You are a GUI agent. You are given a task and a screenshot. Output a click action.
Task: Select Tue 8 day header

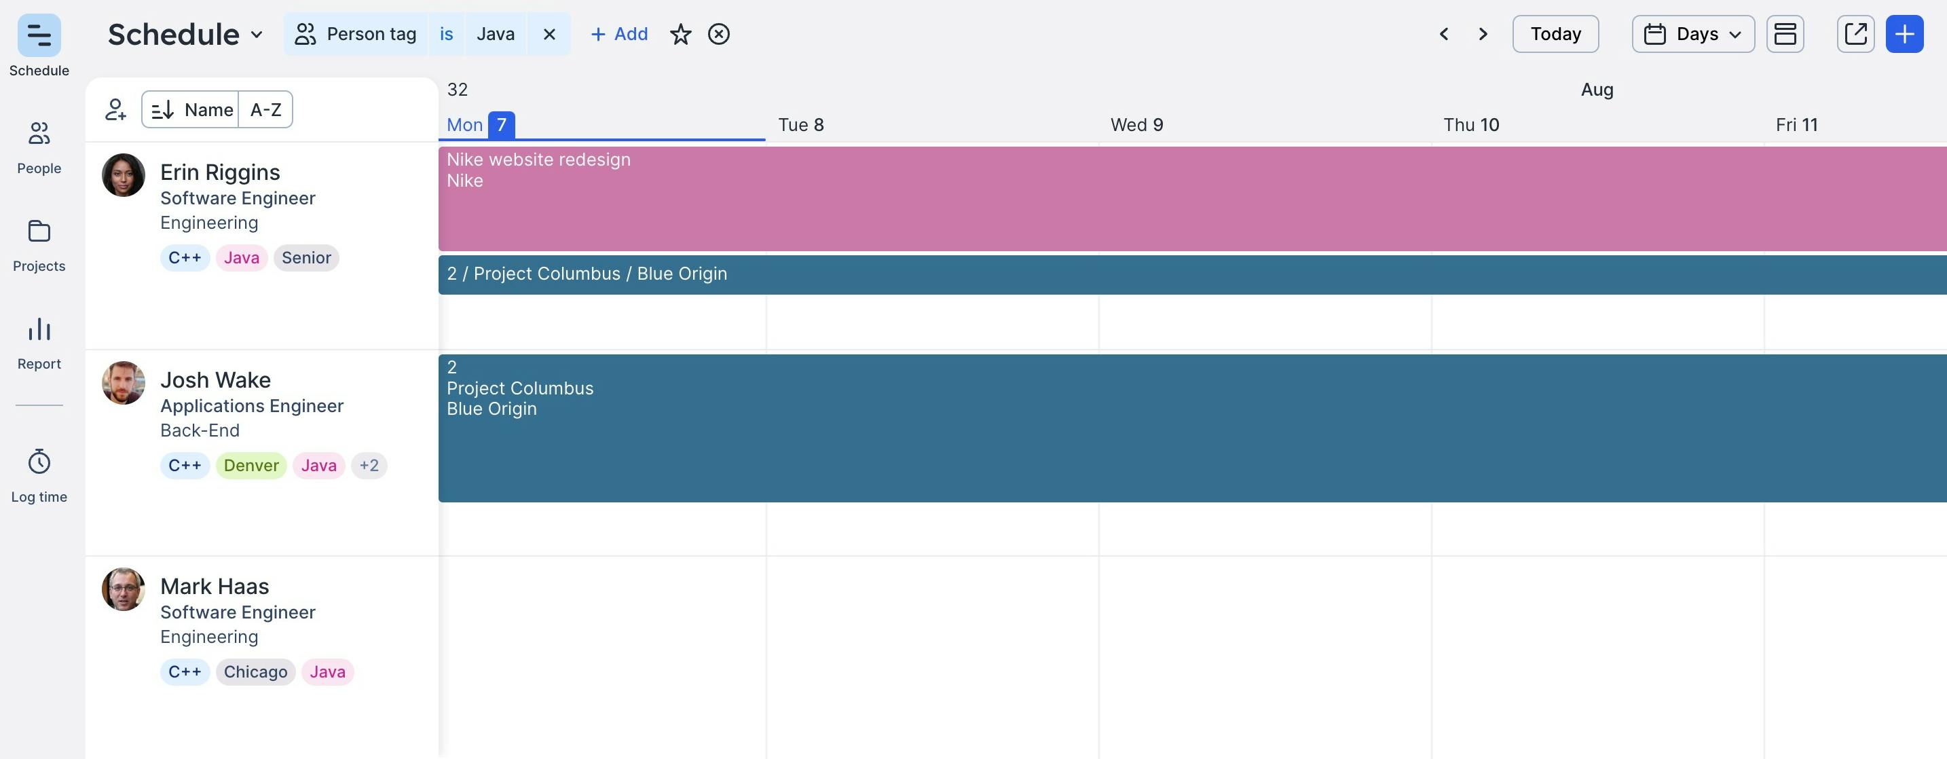point(801,125)
